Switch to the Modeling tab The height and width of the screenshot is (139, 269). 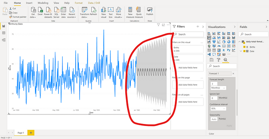tap(43, 3)
